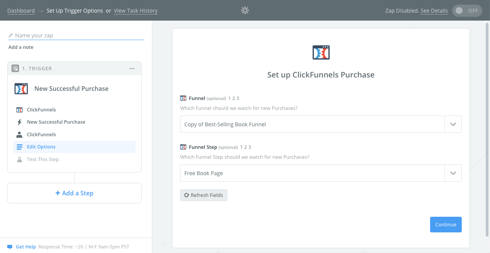Click the chat bubble icon beside Get Help
The image size is (490, 253).
coord(10,247)
